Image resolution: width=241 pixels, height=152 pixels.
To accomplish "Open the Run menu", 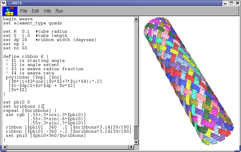I will click(x=59, y=11).
